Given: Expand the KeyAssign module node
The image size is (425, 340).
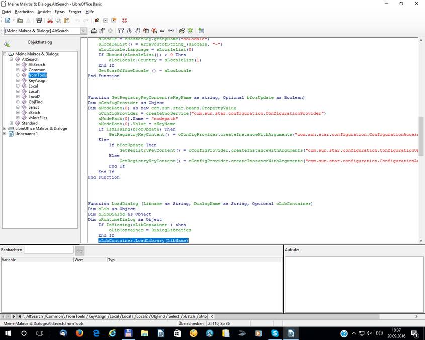Looking at the screenshot, I should point(18,80).
